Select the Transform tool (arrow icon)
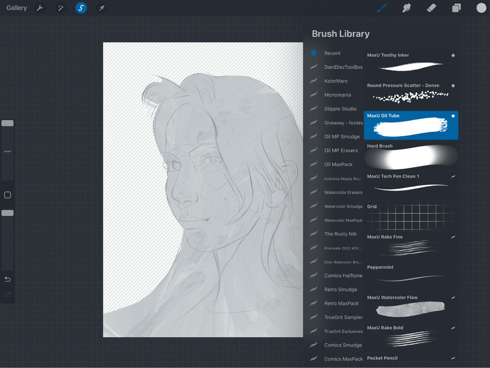Screen dimensions: 490x368 click(101, 8)
